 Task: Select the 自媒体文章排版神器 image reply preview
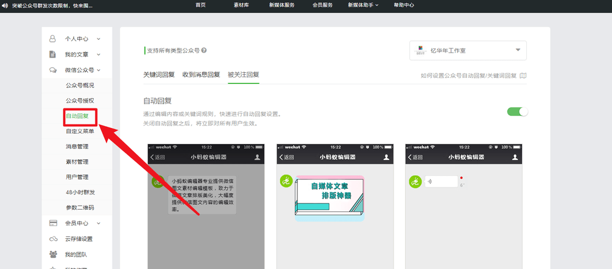click(x=330, y=197)
